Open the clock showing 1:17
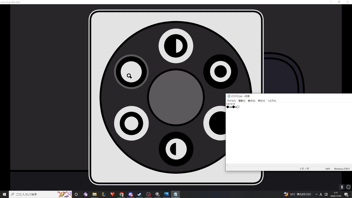This screenshot has width=352, height=198. (x=335, y=194)
